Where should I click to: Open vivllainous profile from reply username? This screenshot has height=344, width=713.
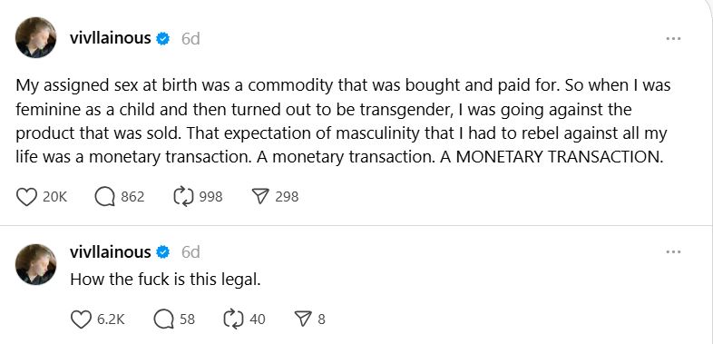(110, 251)
